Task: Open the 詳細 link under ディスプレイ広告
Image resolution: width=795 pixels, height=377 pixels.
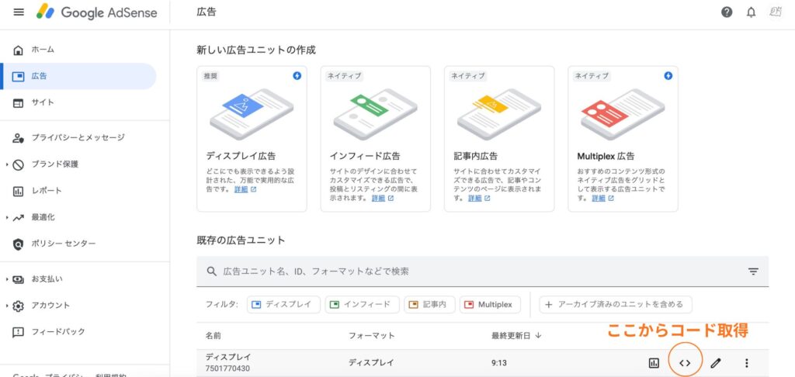Action: tap(243, 188)
